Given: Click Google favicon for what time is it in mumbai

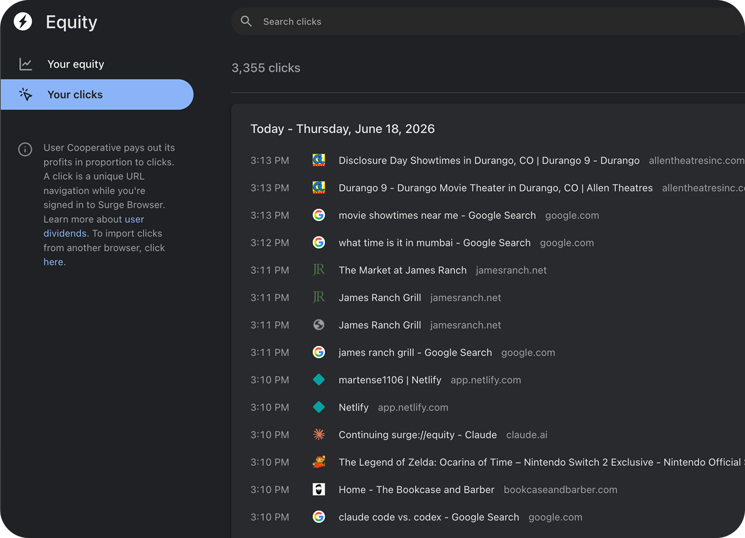Looking at the screenshot, I should click(319, 242).
